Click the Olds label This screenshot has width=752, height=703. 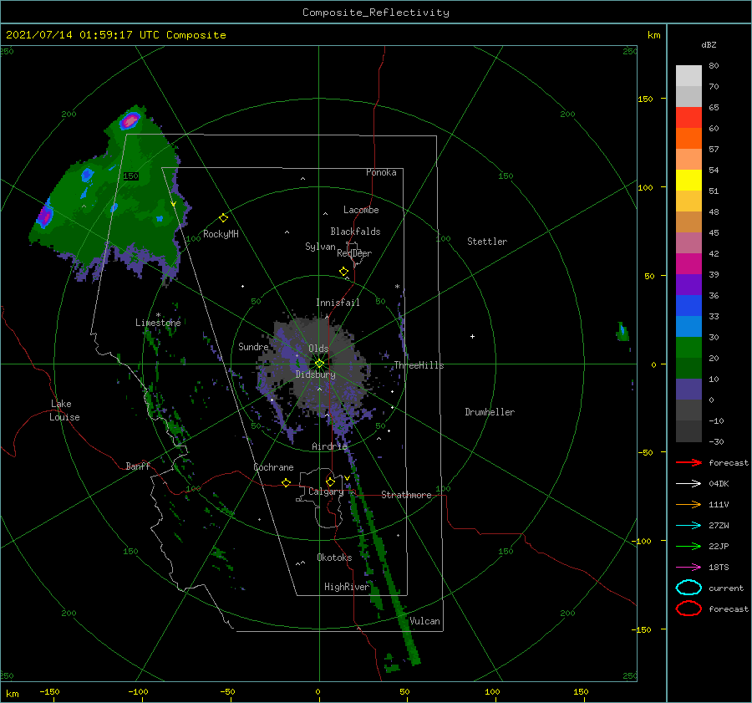point(318,349)
